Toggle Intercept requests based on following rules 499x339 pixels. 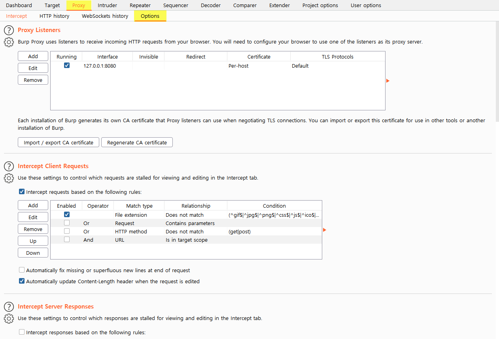point(22,192)
